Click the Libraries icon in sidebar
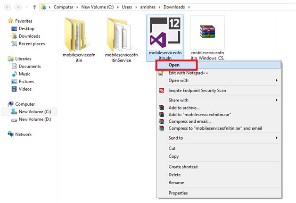 10,59
